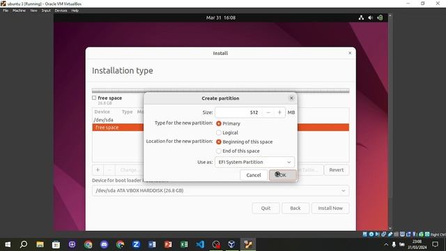Viewport: 446px width, 251px height.
Task: Click the disk partition usage bar
Action: (220, 91)
